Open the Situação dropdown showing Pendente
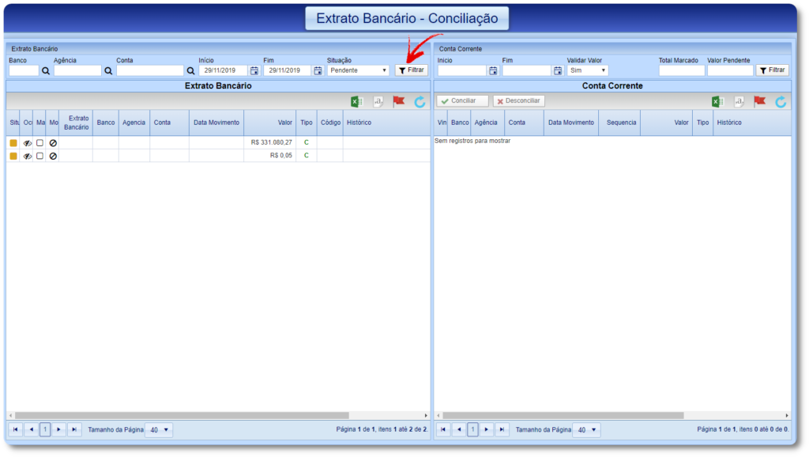 [x=359, y=70]
